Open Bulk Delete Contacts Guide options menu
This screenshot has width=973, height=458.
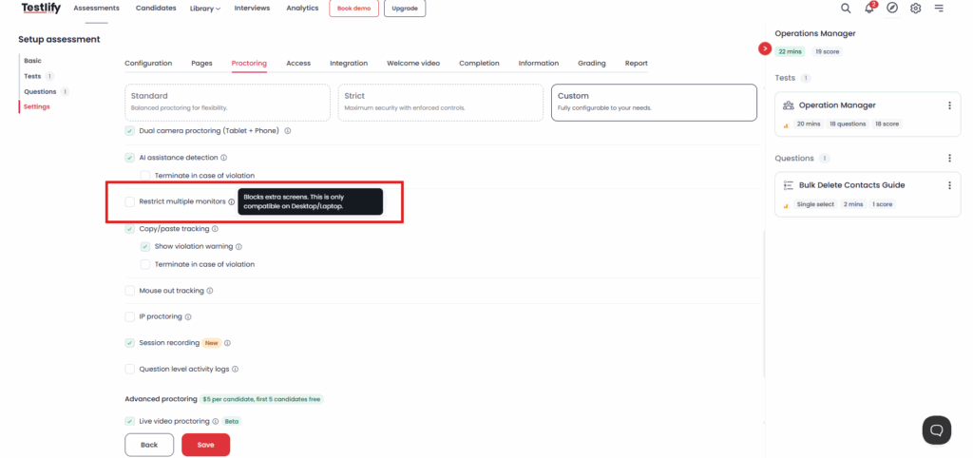coord(949,185)
